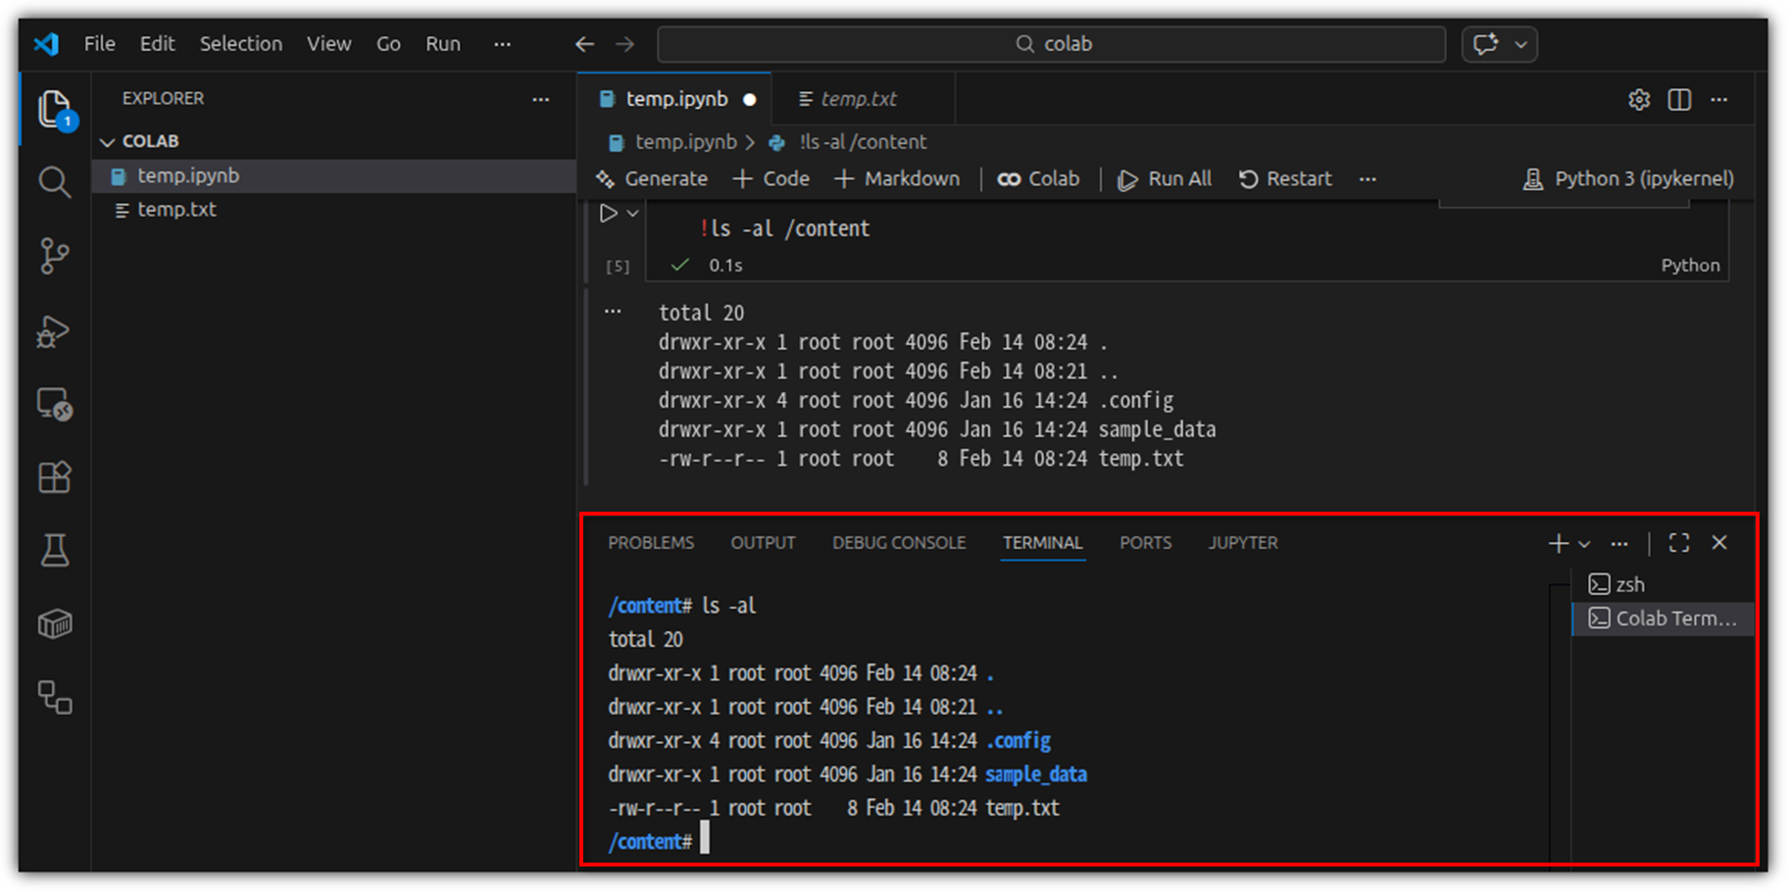Viewport: 1788px width, 892px height.
Task: Click the !ls -al /content breadcrumb
Action: coord(863,142)
